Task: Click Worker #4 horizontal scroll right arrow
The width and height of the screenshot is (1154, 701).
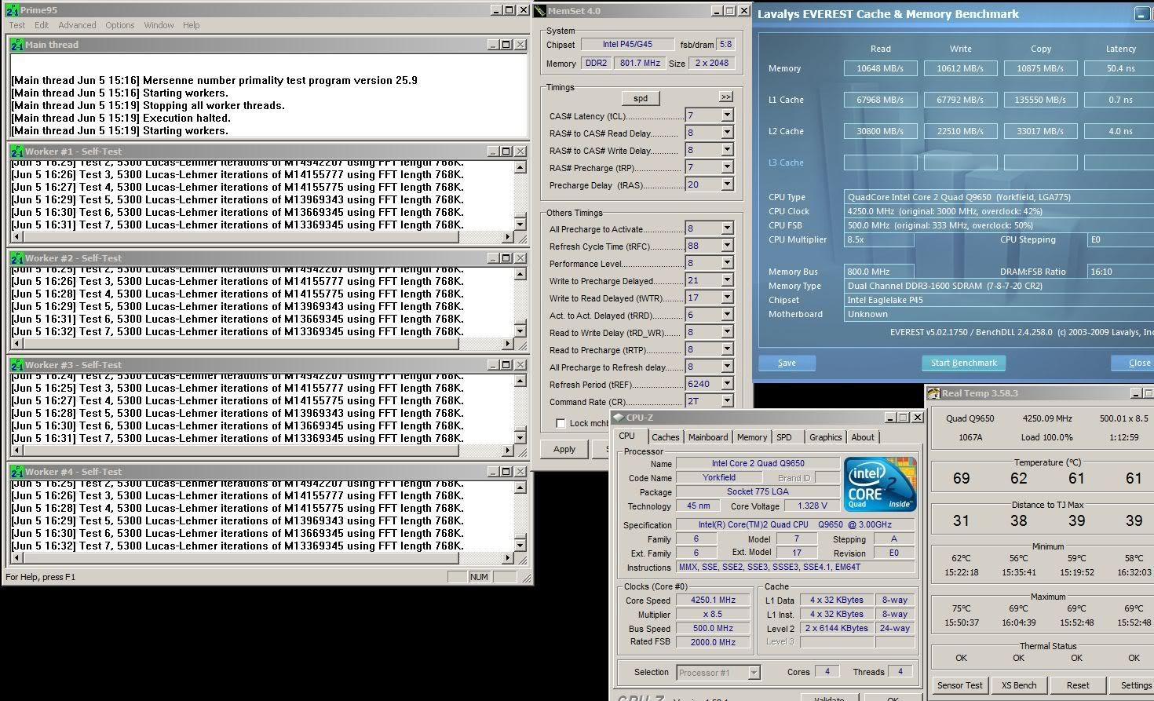Action: 508,557
